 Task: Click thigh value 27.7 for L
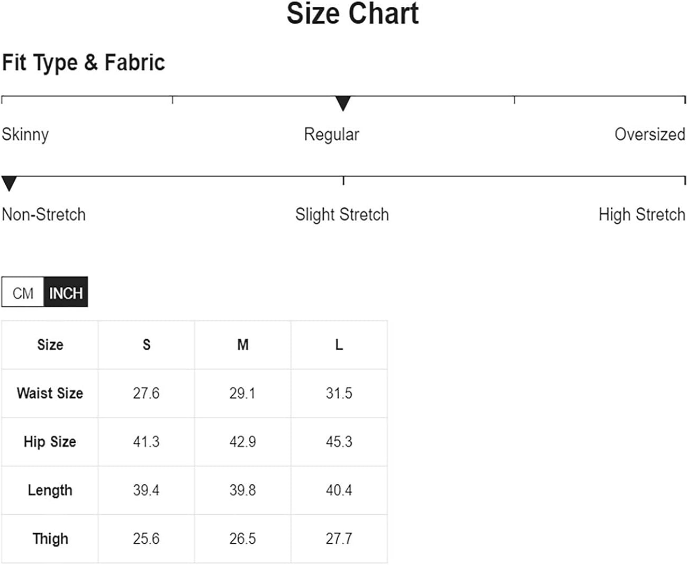coord(339,539)
